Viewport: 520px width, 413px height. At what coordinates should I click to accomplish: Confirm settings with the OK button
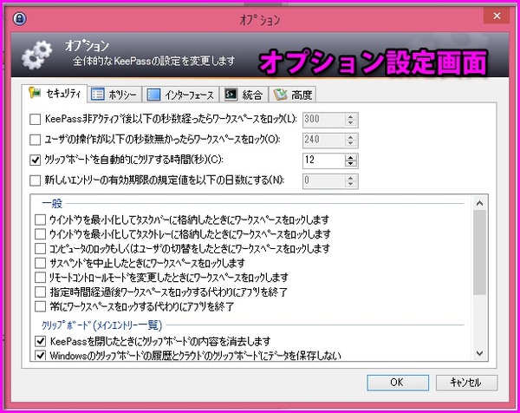click(x=398, y=383)
